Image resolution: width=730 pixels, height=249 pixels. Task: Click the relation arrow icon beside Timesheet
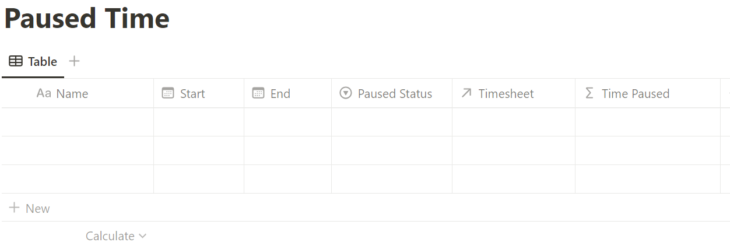pos(466,93)
